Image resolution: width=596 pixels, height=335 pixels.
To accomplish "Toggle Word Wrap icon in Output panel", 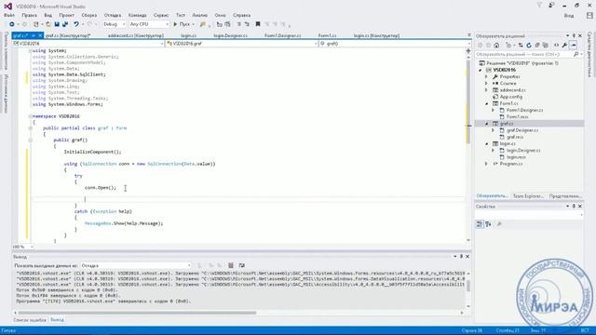I will [x=241, y=265].
